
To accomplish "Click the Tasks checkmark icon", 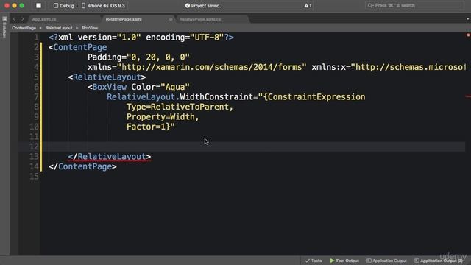I will pos(308,261).
